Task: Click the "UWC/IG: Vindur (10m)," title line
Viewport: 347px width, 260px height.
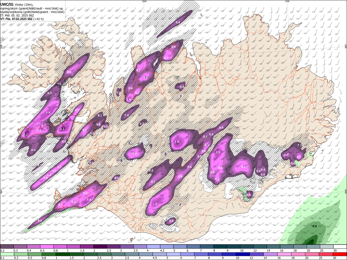Action: click(17, 5)
